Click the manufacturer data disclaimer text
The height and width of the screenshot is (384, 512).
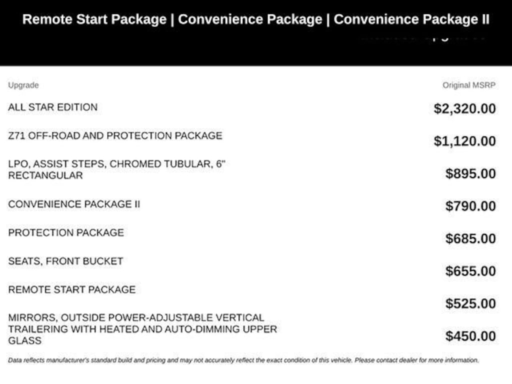click(x=243, y=360)
